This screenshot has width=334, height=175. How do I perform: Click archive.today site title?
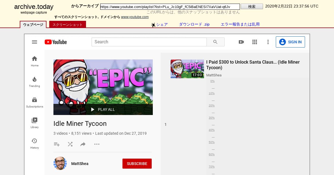pyautogui.click(x=34, y=7)
